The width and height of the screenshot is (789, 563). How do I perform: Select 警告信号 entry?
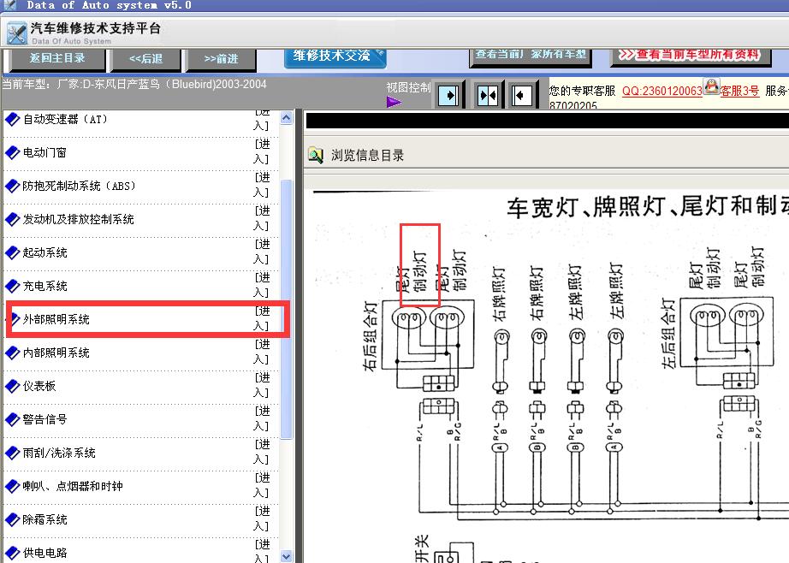pyautogui.click(x=44, y=419)
